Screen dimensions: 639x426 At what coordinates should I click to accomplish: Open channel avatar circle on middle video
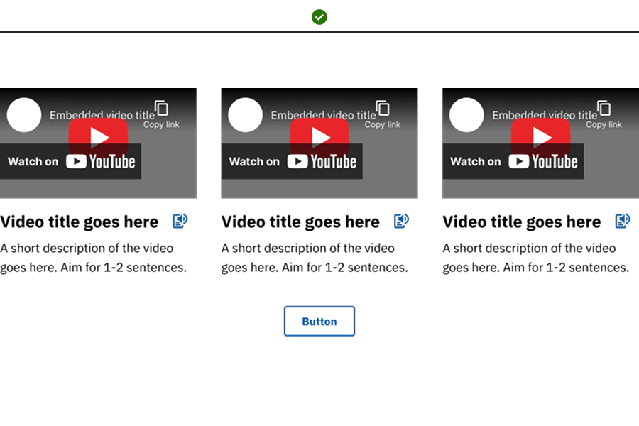coord(246,114)
